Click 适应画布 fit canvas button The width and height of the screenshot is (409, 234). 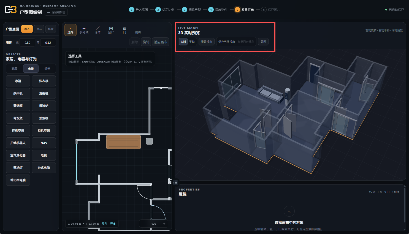click(x=161, y=42)
